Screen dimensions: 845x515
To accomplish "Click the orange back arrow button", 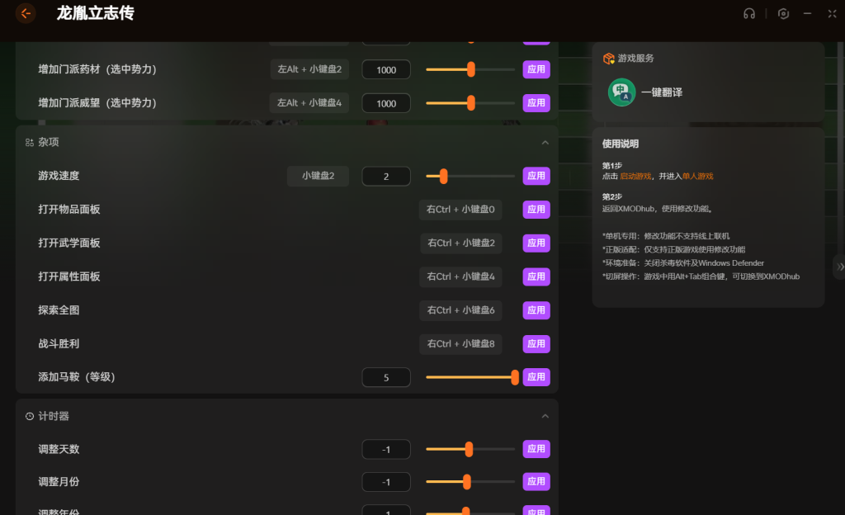I will (x=26, y=13).
